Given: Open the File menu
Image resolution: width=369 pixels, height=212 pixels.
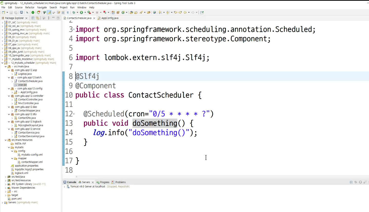Looking at the screenshot, I should [x=3, y=7].
